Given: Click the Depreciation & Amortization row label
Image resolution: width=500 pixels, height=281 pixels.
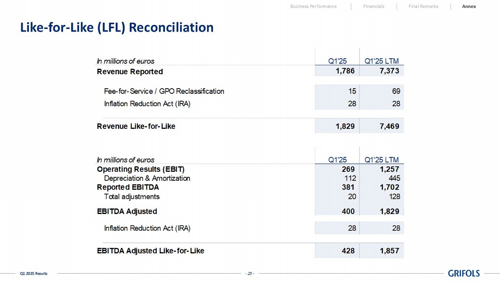Looking at the screenshot, I should coord(147,178).
